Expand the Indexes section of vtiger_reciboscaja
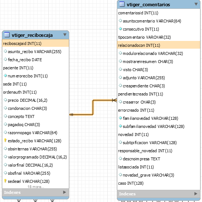Viewport: 202px width, 202px height. click(x=65, y=192)
